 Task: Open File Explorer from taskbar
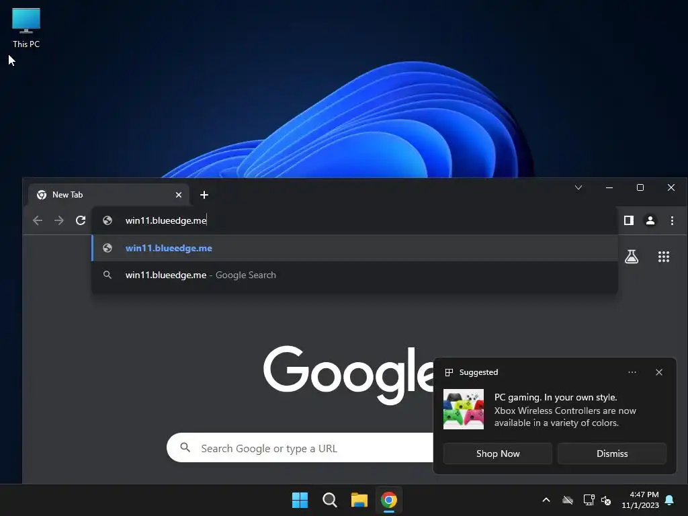click(x=359, y=500)
